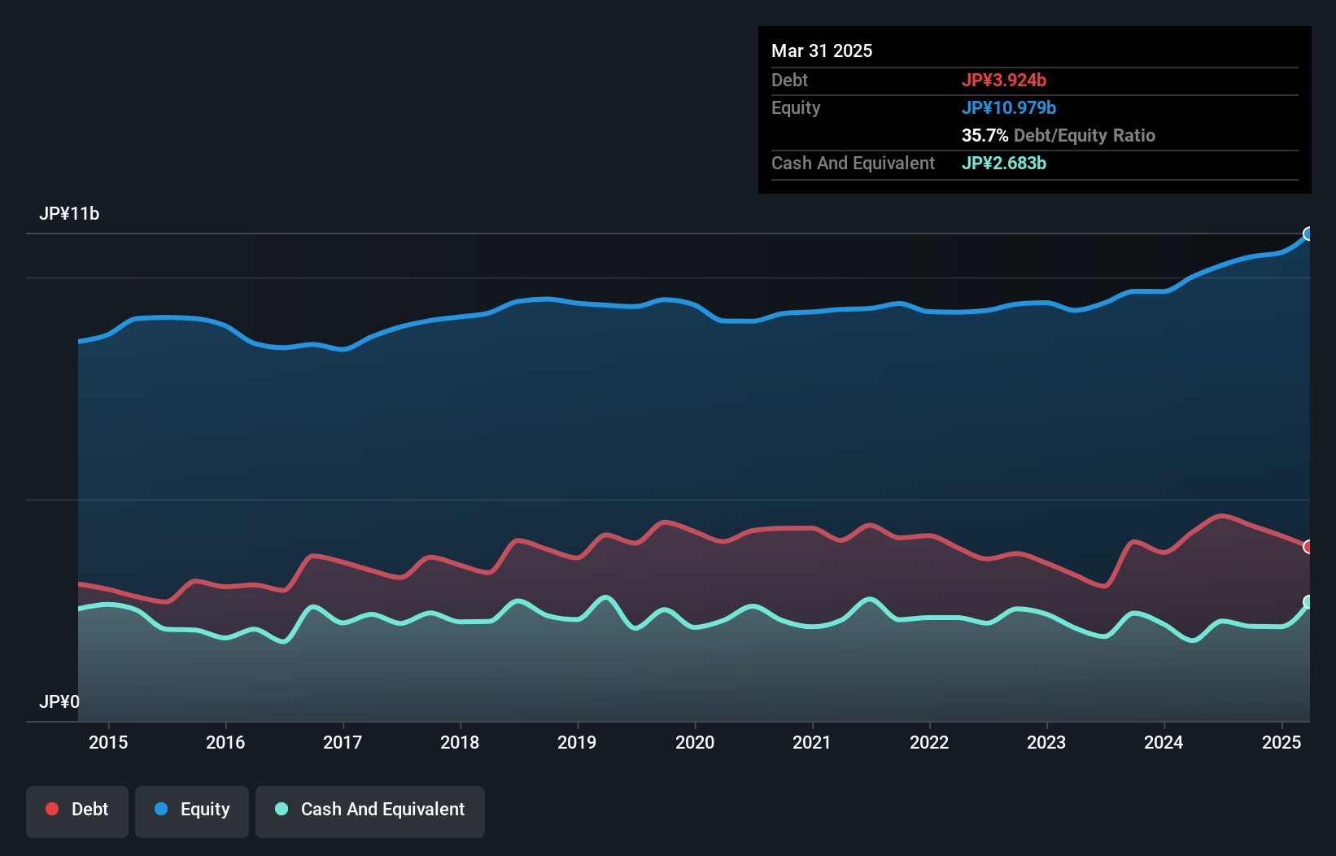Image resolution: width=1336 pixels, height=856 pixels.
Task: Expand the Mar 31 2025 tooltip panel
Action: 822,50
